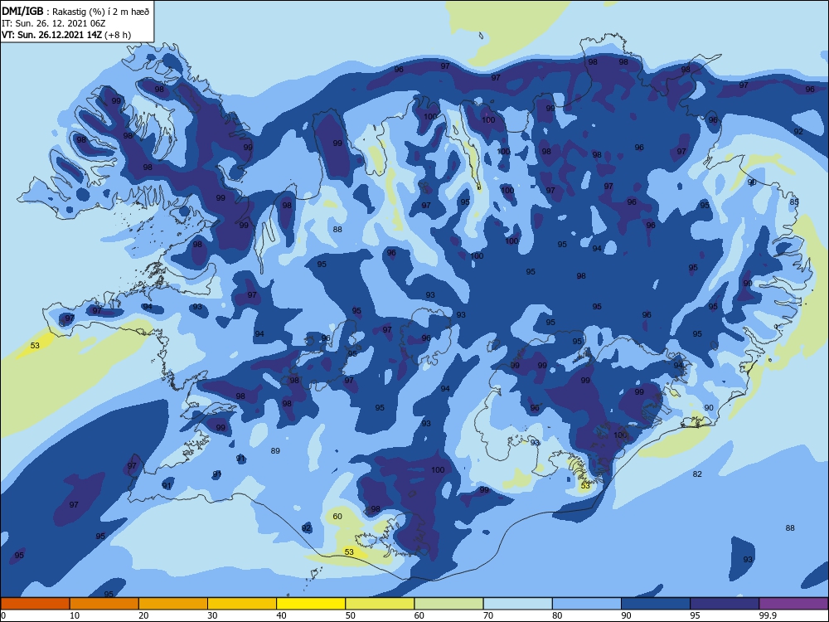Select the 'IT: Sun. 26. 12. 2021 06Z' line
The height and width of the screenshot is (622, 829).
click(x=54, y=23)
